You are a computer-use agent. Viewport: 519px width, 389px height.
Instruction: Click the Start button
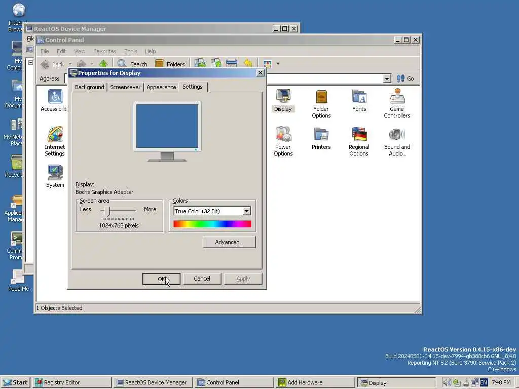coord(16,382)
